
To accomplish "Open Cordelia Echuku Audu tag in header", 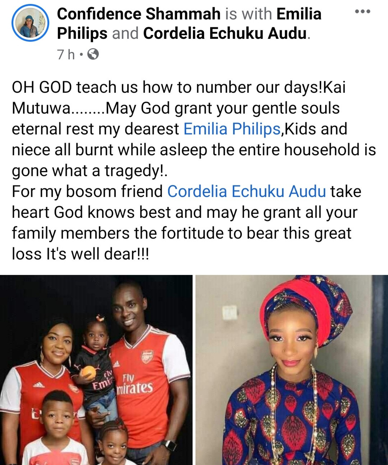I will click(225, 34).
